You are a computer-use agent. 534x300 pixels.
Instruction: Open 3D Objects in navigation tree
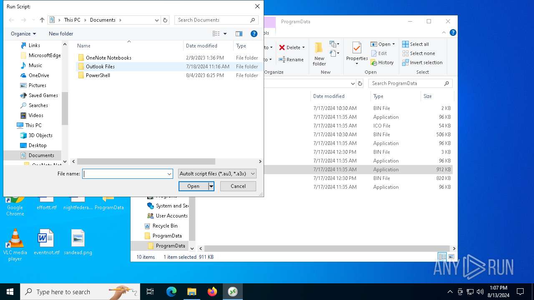(x=40, y=135)
